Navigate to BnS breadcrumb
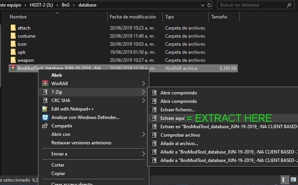This screenshot has width=298, height=185. click(x=66, y=5)
